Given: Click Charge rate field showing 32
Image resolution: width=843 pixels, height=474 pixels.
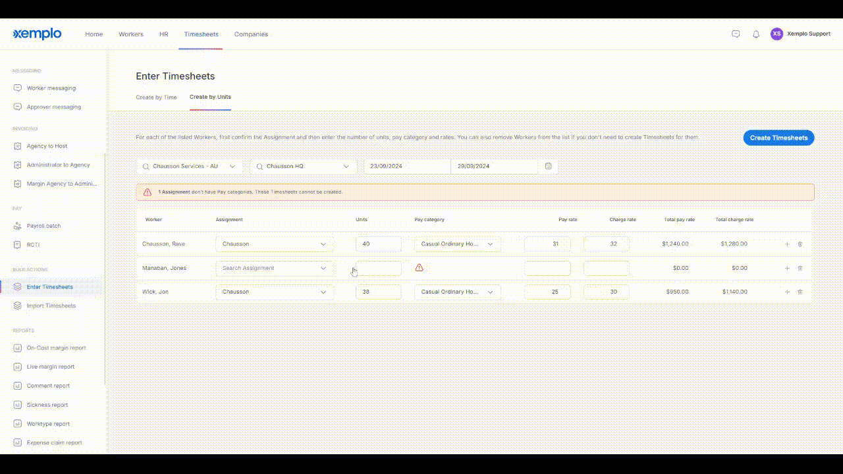Looking at the screenshot, I should tap(607, 244).
